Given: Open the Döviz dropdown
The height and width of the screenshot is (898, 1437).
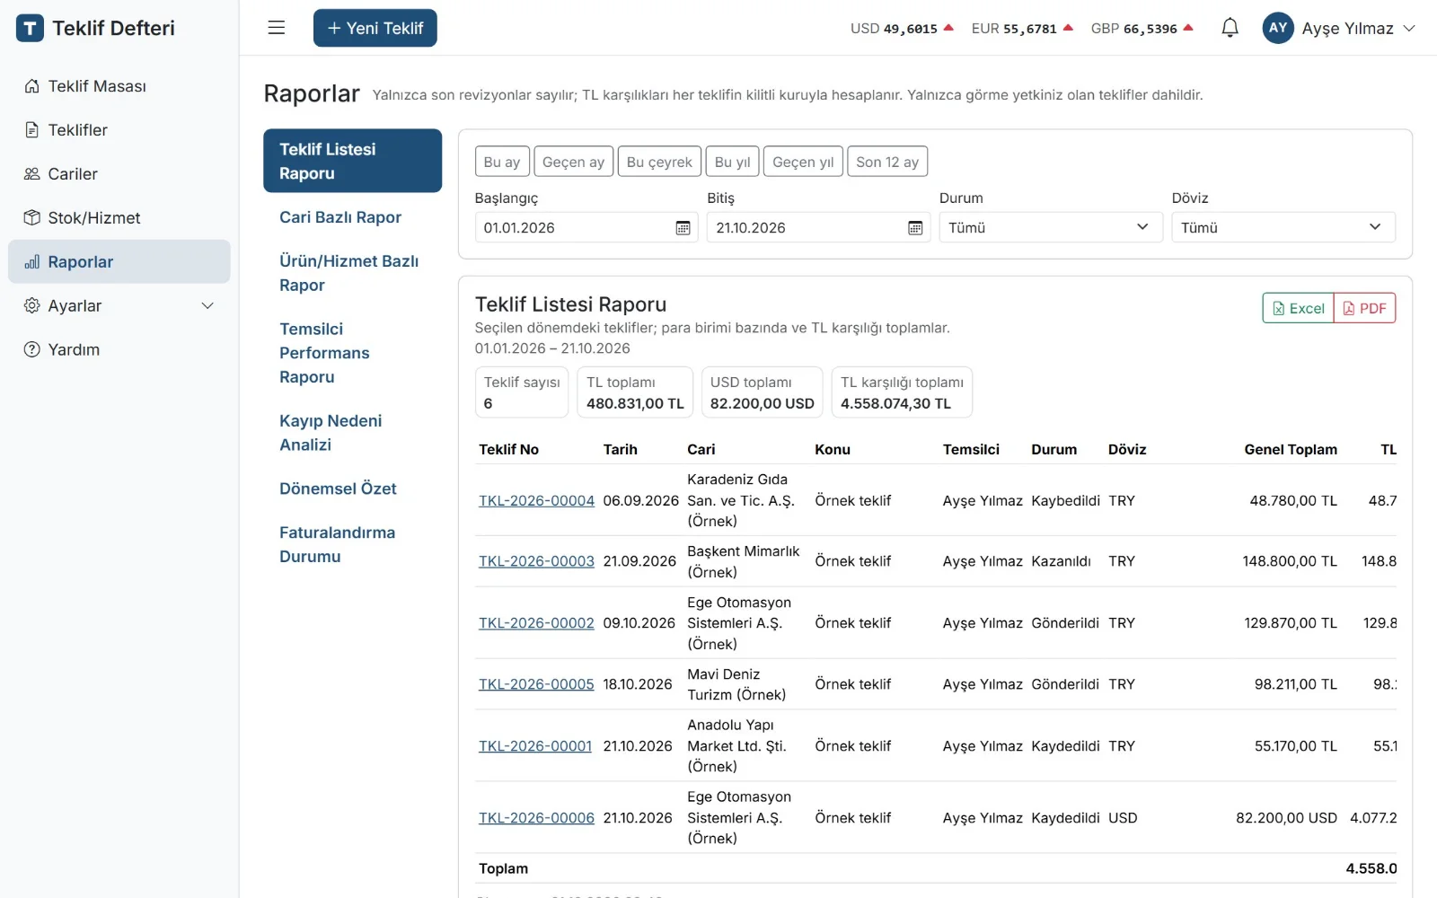Looking at the screenshot, I should [x=1283, y=227].
